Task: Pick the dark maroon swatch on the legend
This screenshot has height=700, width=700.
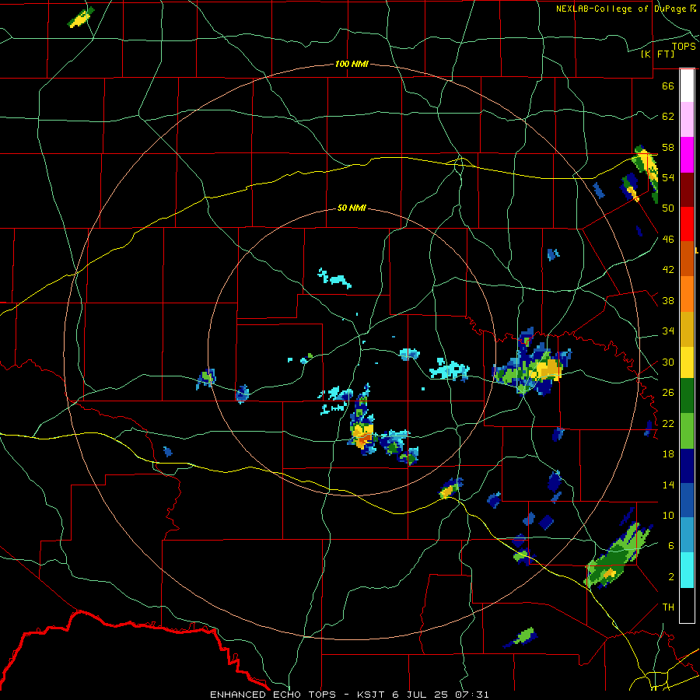Action: pyautogui.click(x=687, y=190)
